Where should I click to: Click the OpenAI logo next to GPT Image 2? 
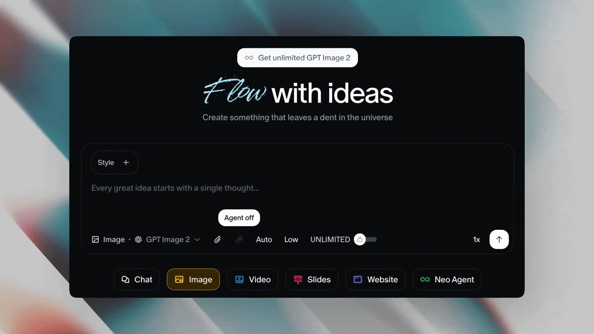coord(138,239)
